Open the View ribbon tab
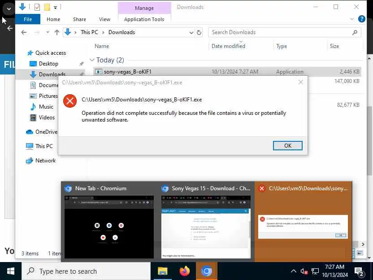The image size is (373, 280). [x=104, y=19]
